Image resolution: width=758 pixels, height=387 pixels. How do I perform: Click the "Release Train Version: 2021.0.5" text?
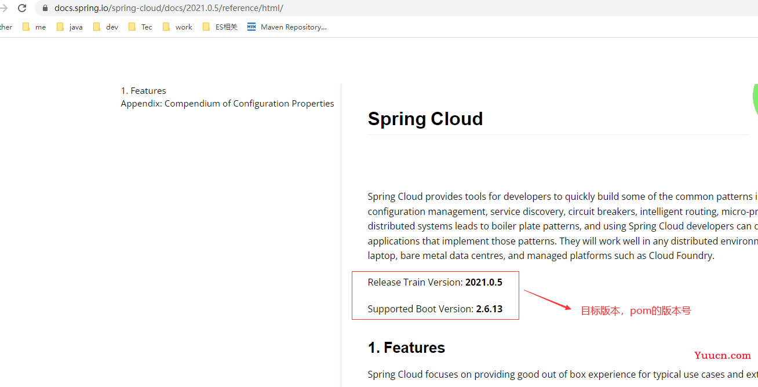point(435,282)
